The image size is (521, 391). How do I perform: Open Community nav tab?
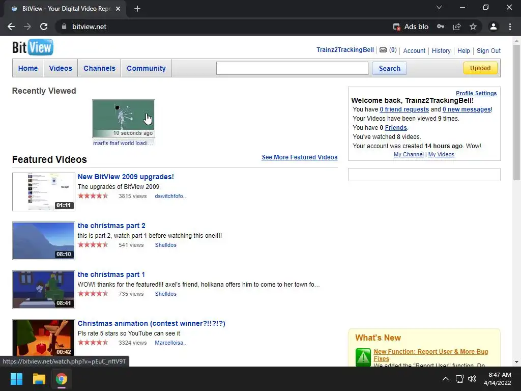146,68
